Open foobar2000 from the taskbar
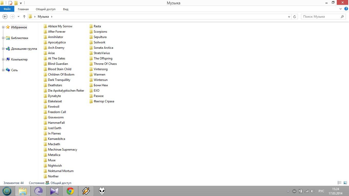The height and width of the screenshot is (196, 349). 102,191
